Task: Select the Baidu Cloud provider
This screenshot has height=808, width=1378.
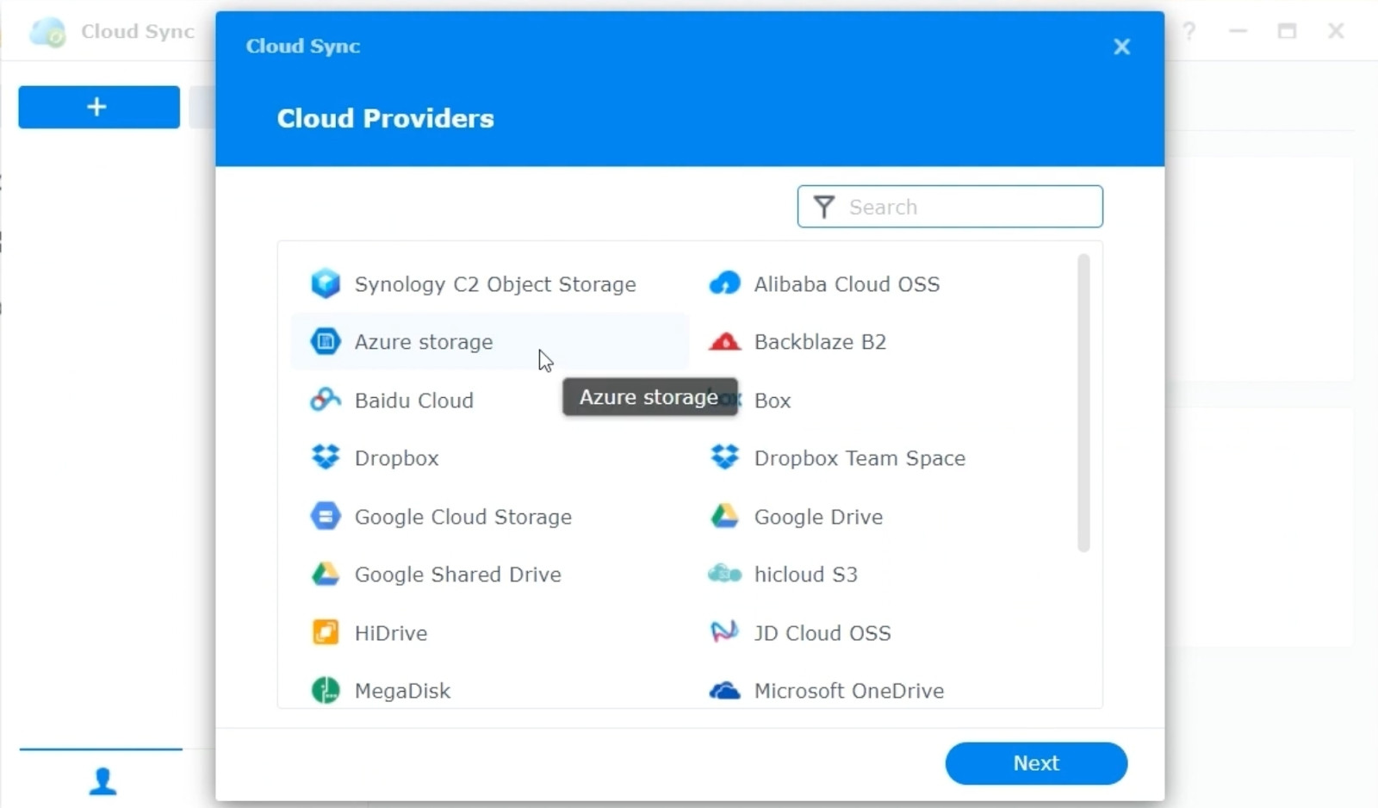Action: [413, 400]
